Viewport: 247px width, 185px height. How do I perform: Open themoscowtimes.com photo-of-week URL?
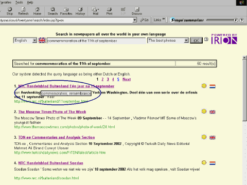[x=64, y=127]
